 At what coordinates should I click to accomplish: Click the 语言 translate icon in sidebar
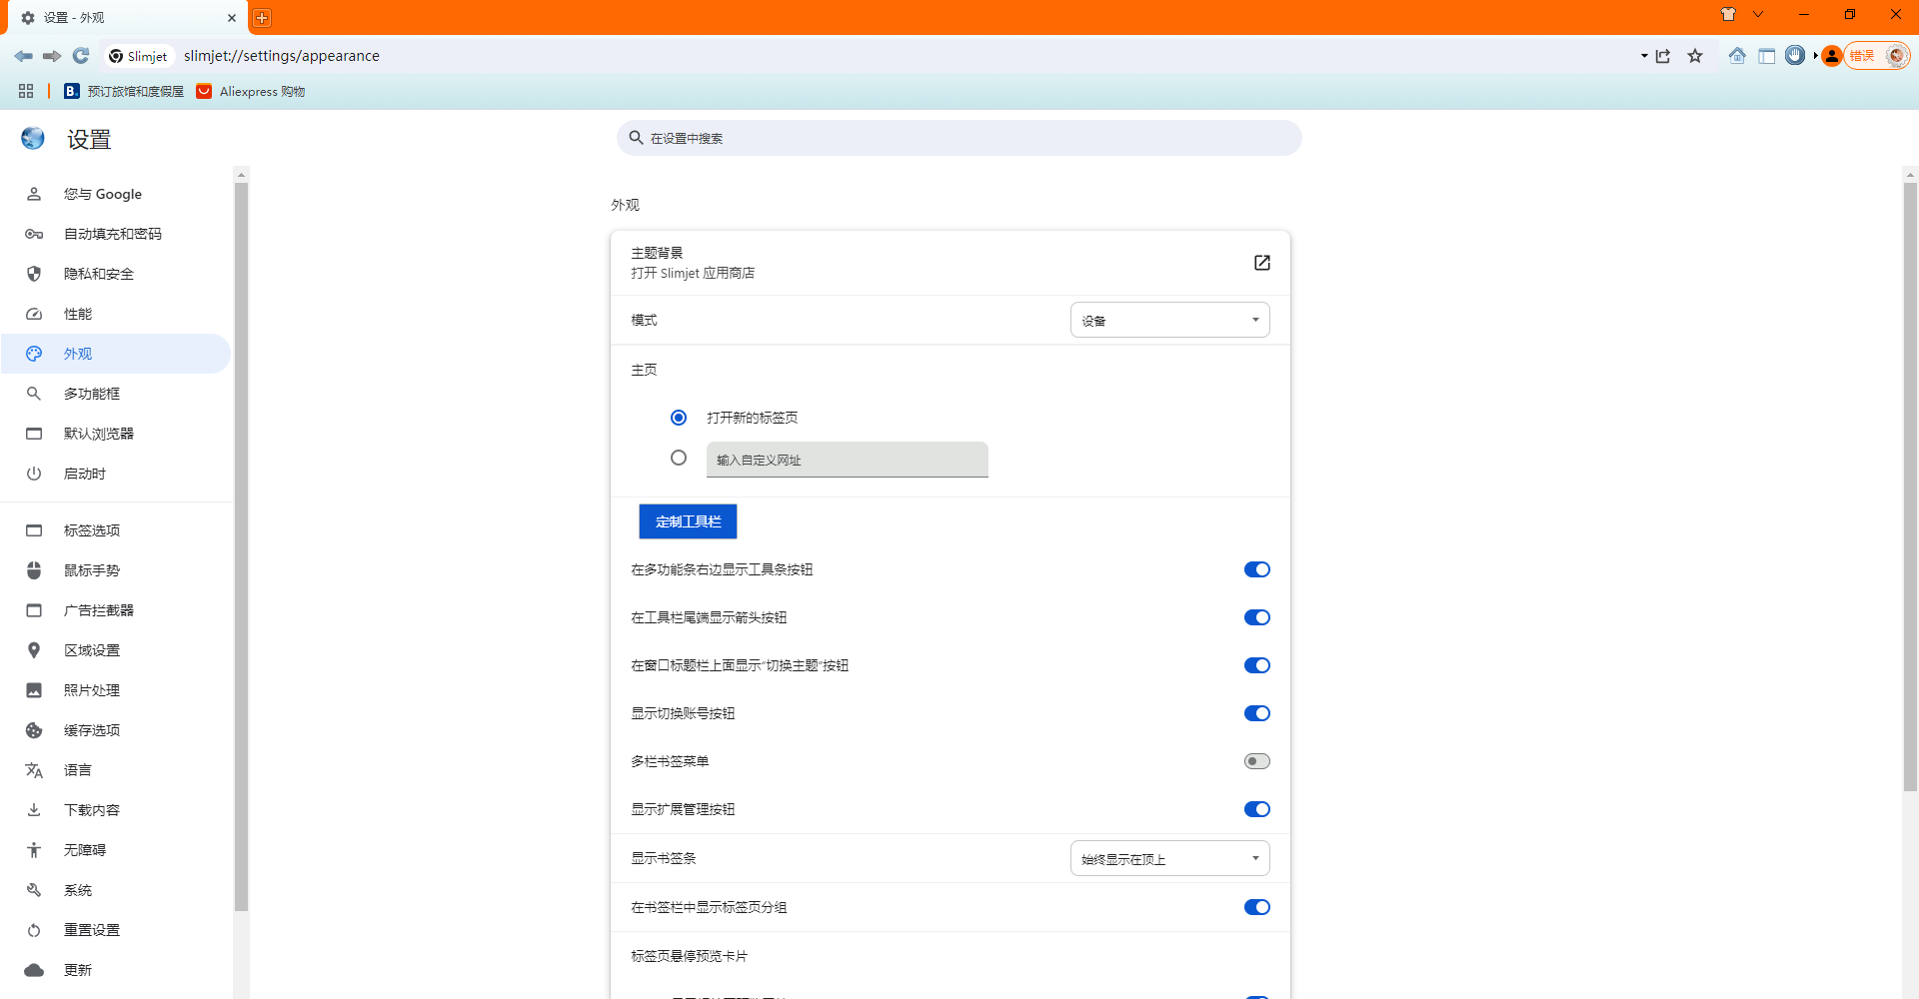(x=34, y=770)
